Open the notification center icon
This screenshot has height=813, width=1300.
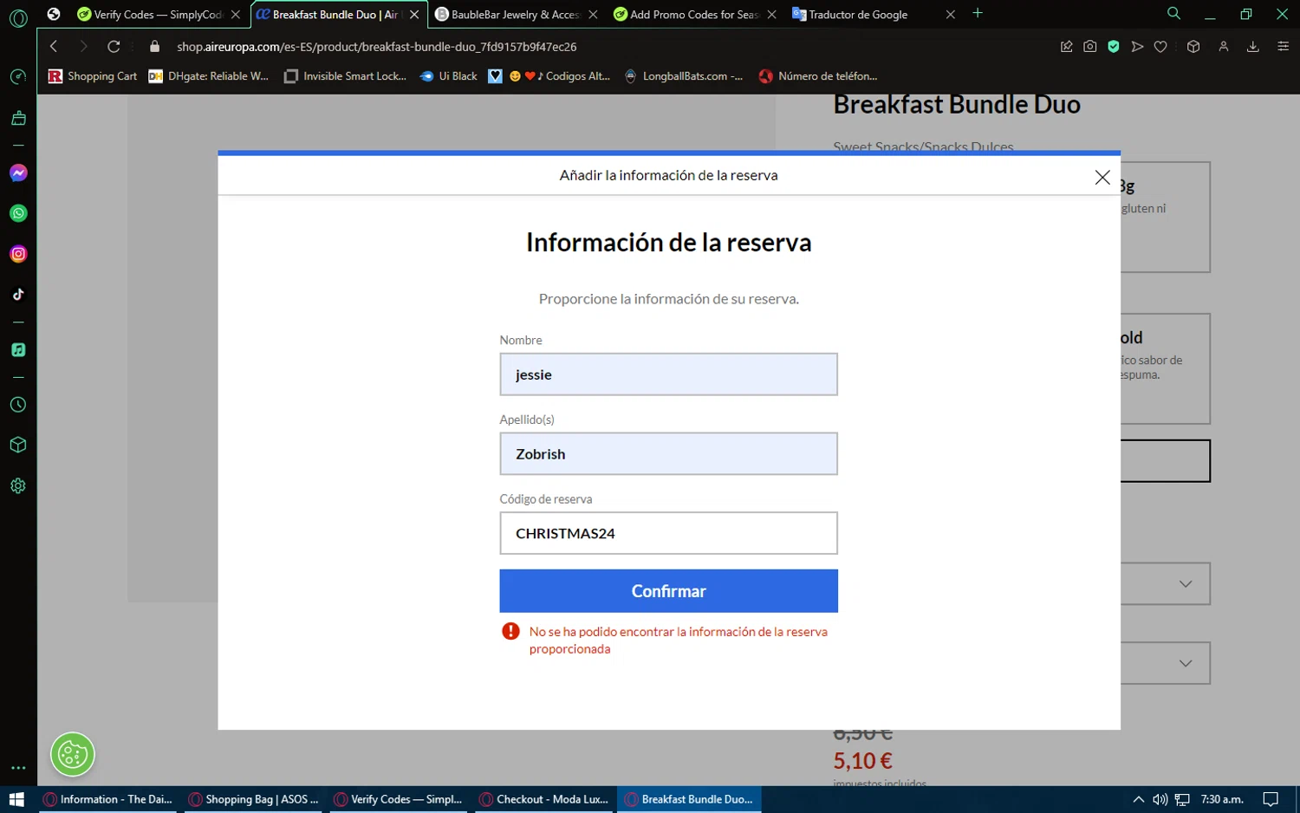[x=1271, y=799]
